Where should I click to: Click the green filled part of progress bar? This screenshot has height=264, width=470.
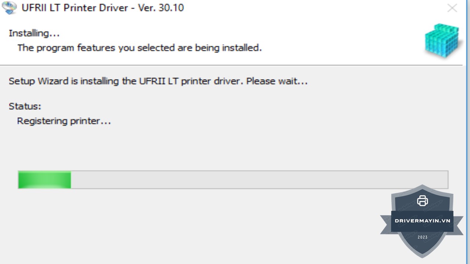(44, 180)
